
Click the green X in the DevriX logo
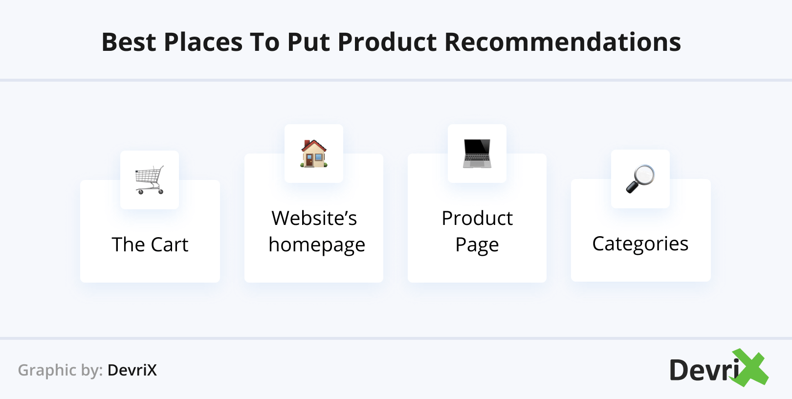click(750, 368)
